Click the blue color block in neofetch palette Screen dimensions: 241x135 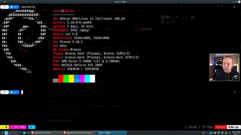(x=76, y=78)
